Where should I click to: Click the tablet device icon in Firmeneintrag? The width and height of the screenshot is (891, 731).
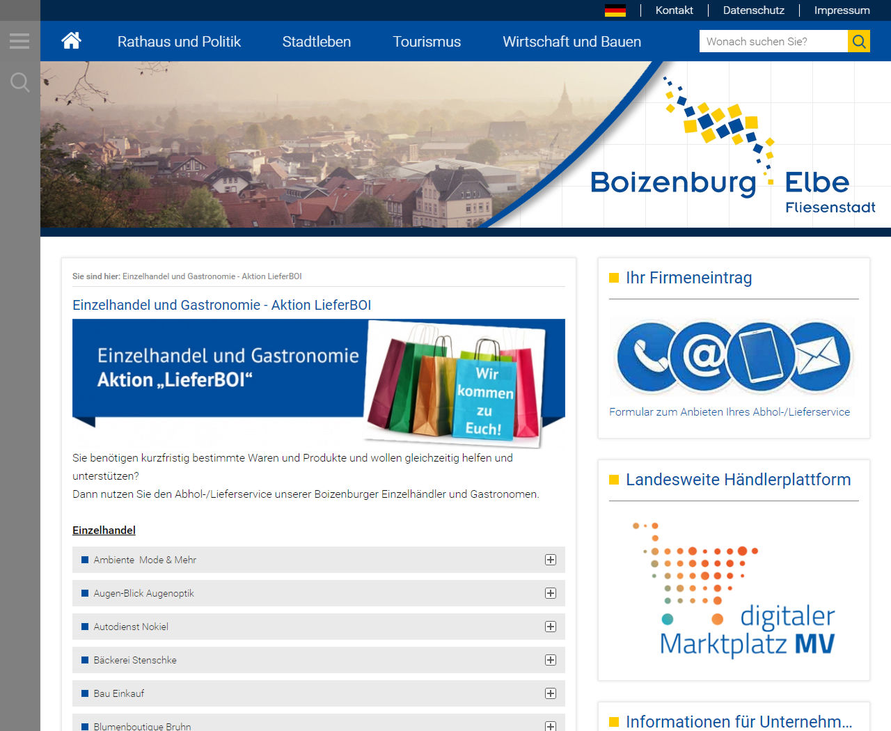click(x=761, y=356)
